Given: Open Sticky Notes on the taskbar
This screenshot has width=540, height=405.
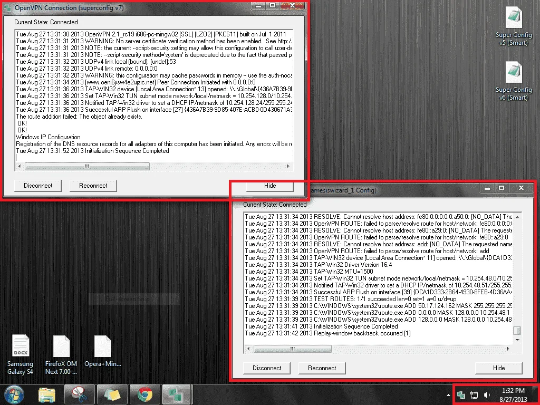Looking at the screenshot, I should [x=112, y=394].
